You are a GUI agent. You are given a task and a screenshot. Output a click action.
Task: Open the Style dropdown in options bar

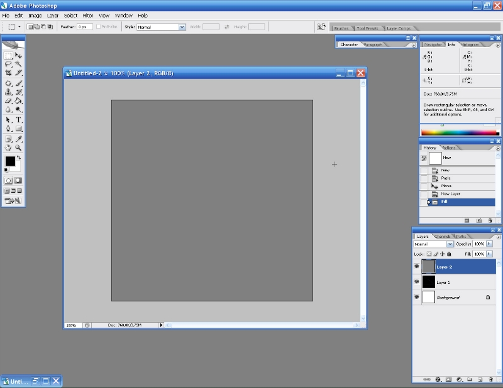coord(182,27)
